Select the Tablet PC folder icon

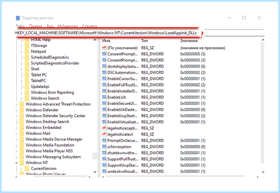pos(27,75)
